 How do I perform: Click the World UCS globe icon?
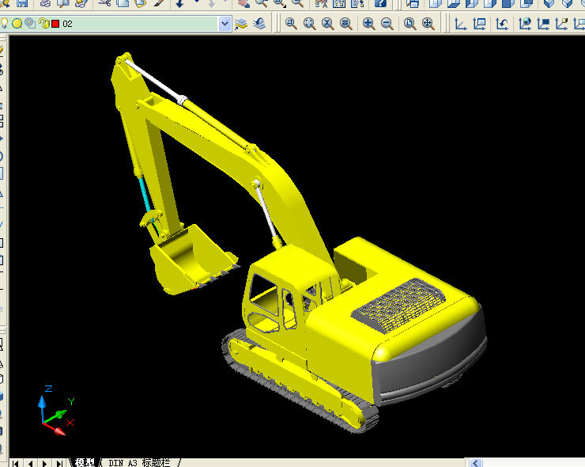click(525, 24)
